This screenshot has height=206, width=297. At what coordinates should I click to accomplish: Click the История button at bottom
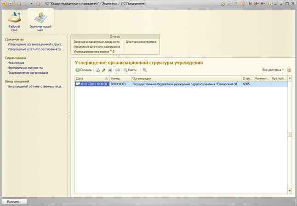coord(14,202)
